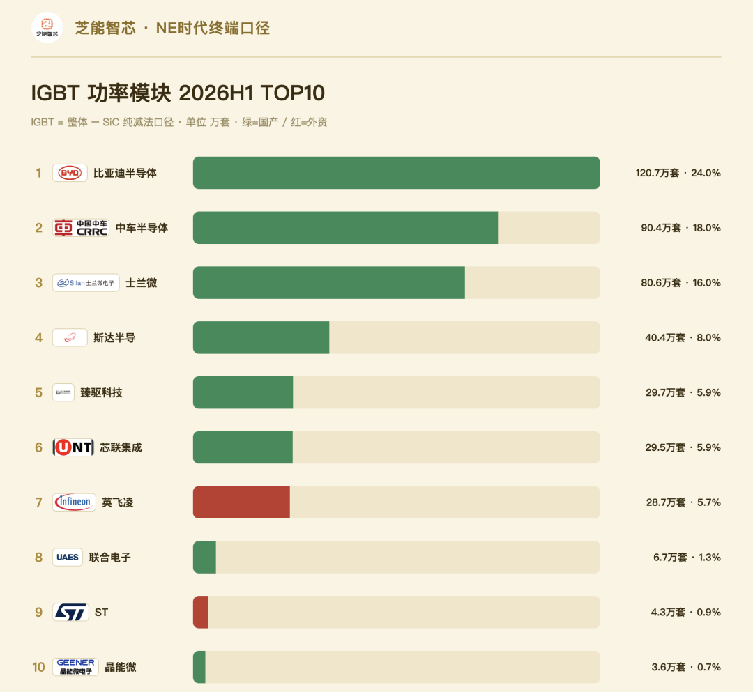This screenshot has width=753, height=692.
Task: Click the subtitle with 纯减法口径 note
Action: [179, 123]
